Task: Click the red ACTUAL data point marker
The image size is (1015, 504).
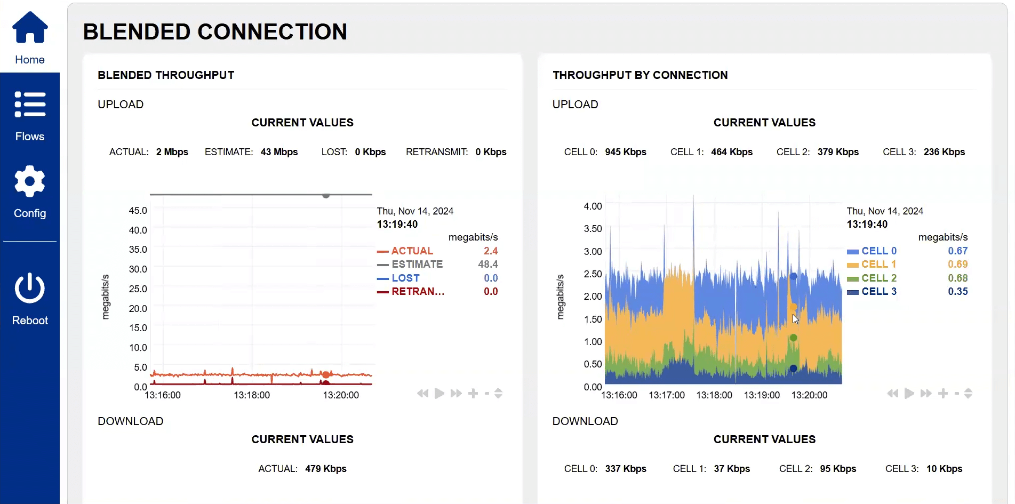Action: [326, 374]
